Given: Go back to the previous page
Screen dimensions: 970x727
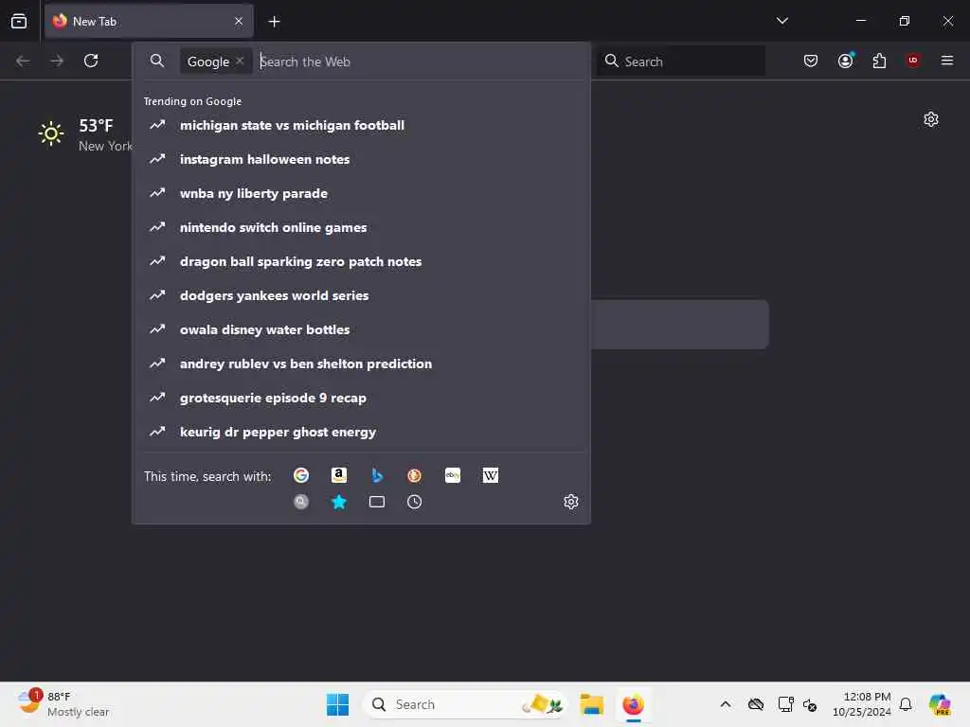Looking at the screenshot, I should [23, 61].
